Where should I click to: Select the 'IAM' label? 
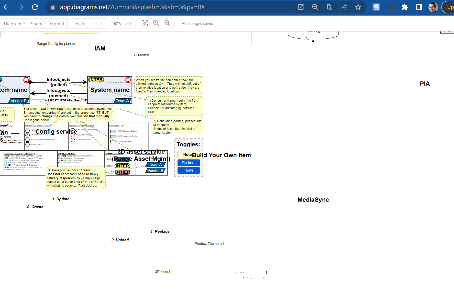[100, 48]
